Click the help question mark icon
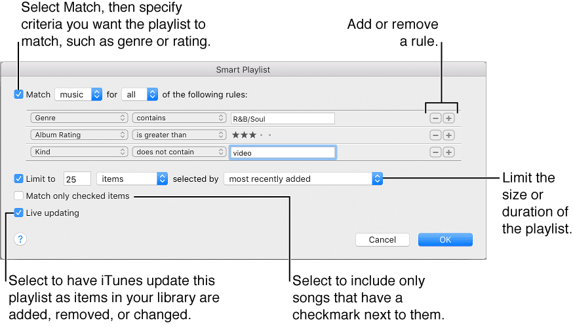 (21, 239)
